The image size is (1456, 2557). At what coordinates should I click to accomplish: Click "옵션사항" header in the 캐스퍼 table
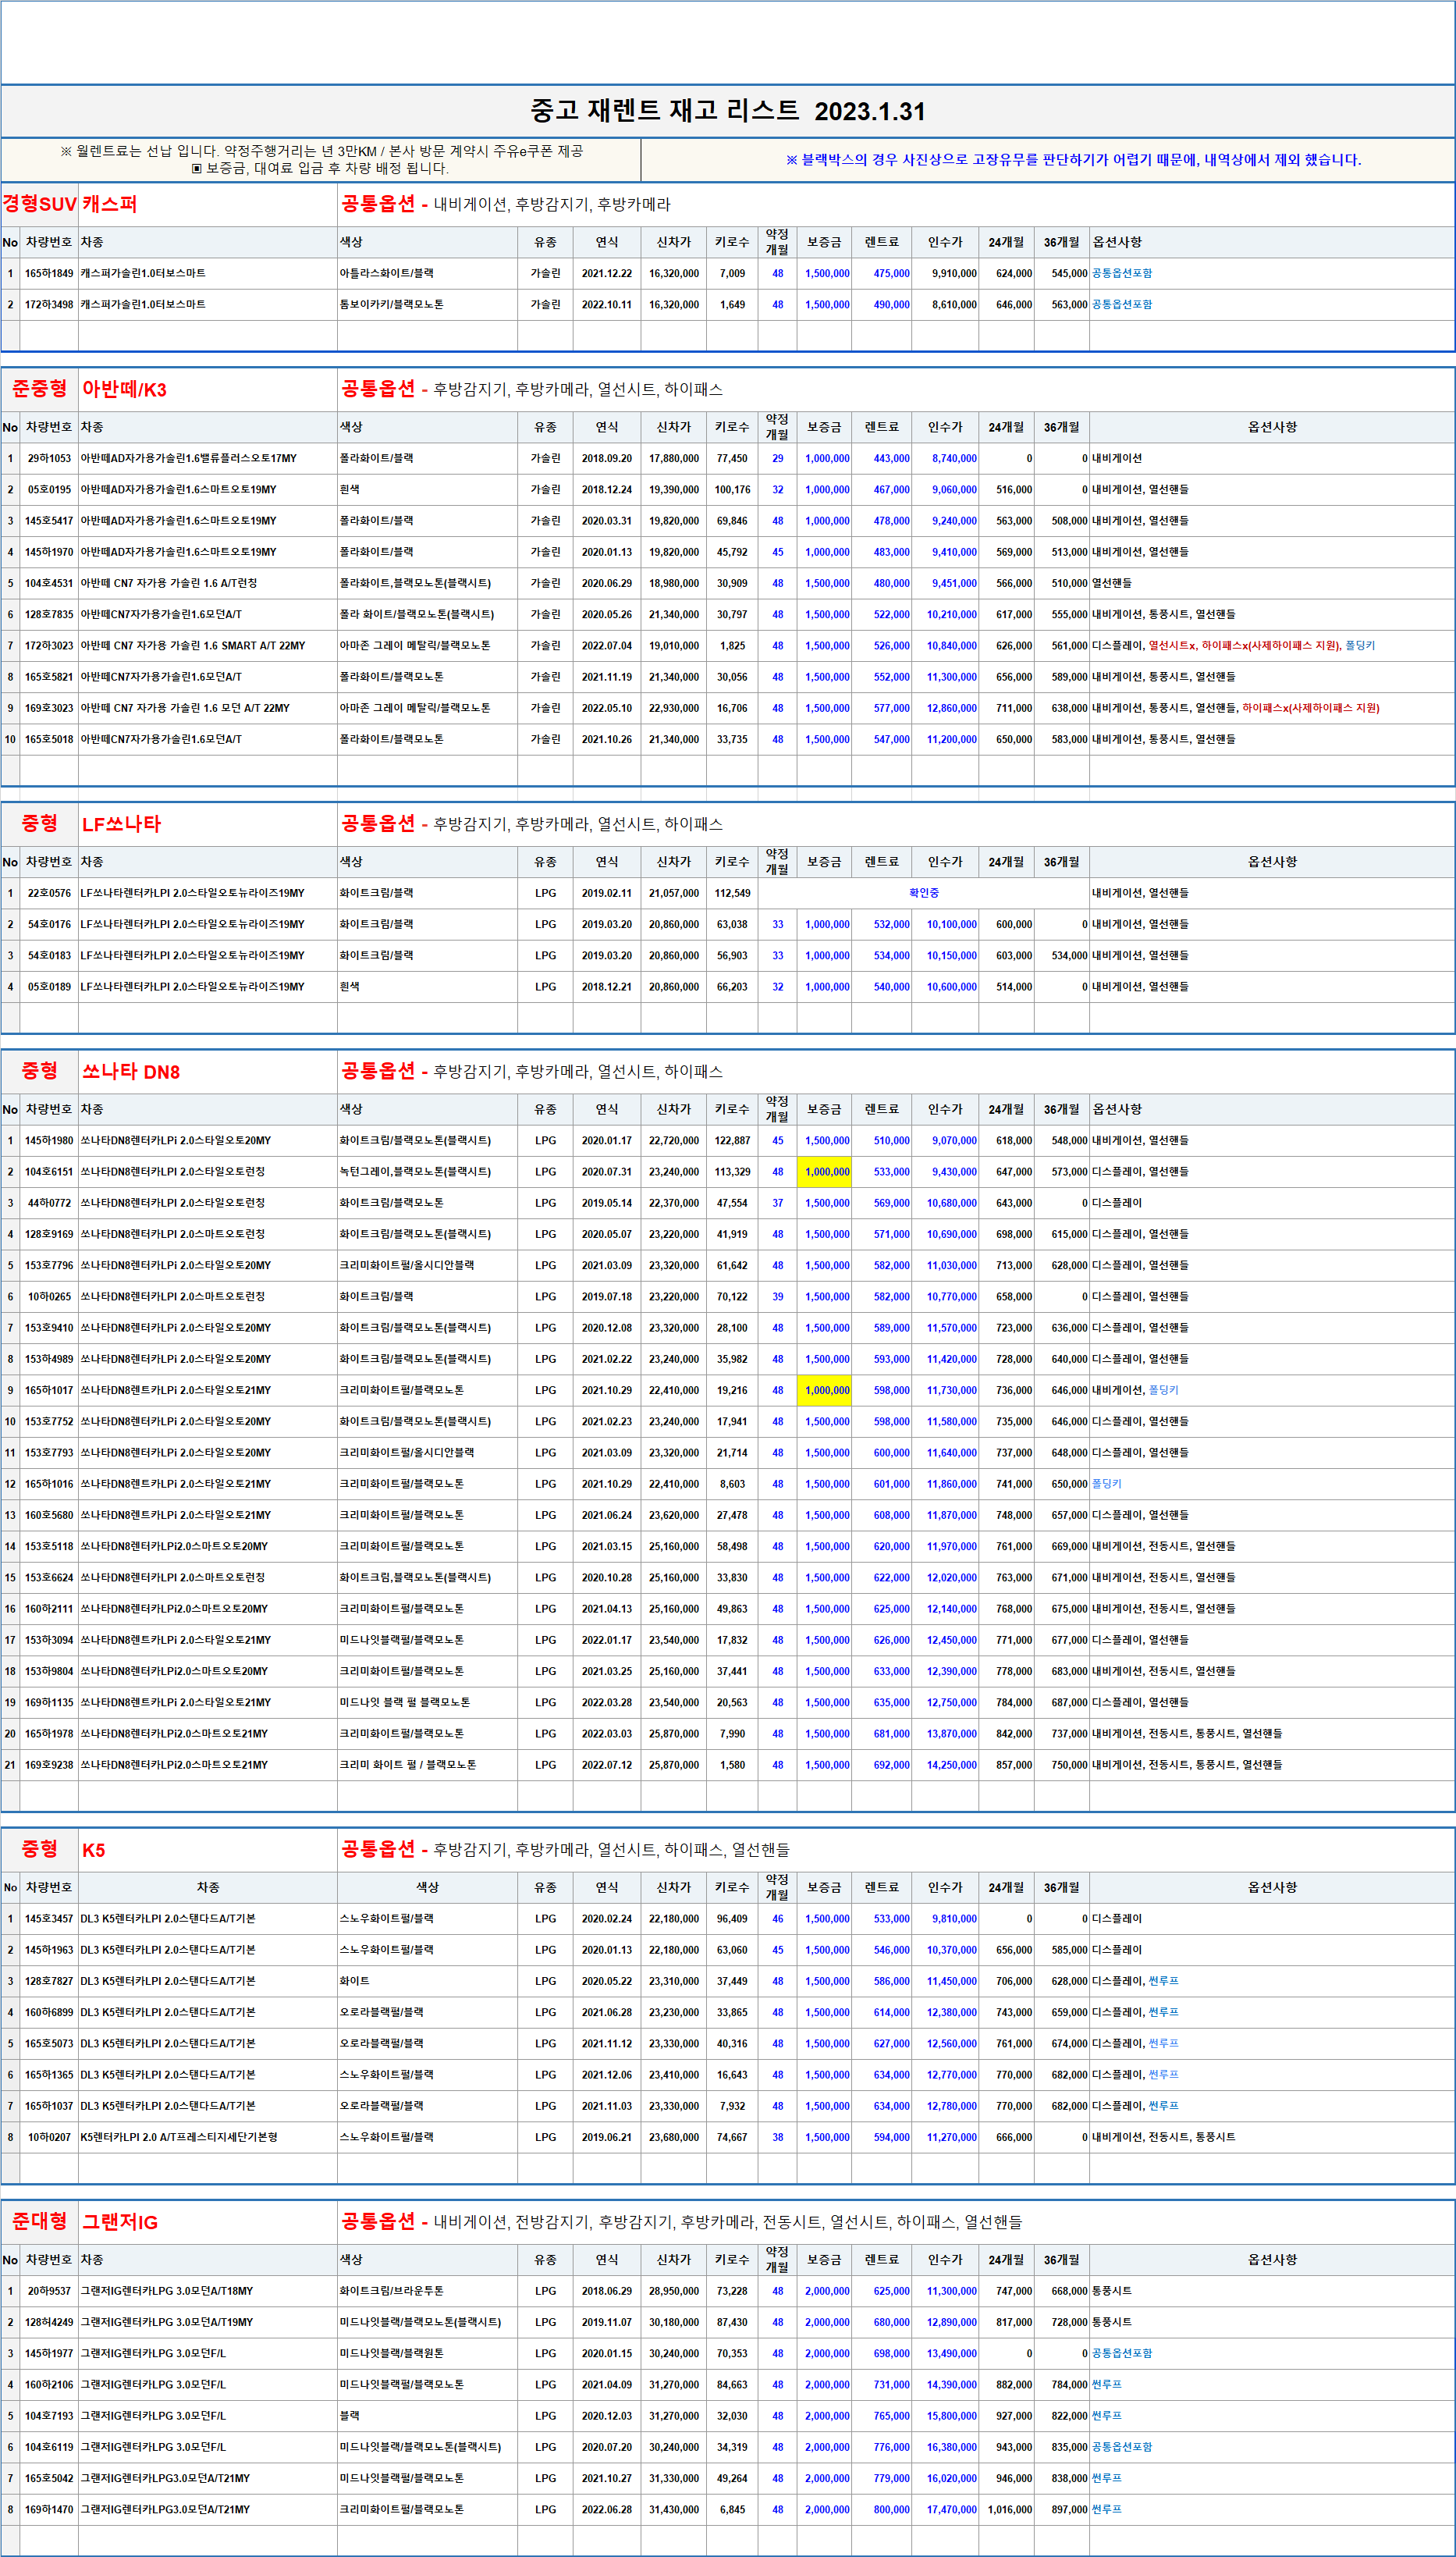tap(1117, 242)
